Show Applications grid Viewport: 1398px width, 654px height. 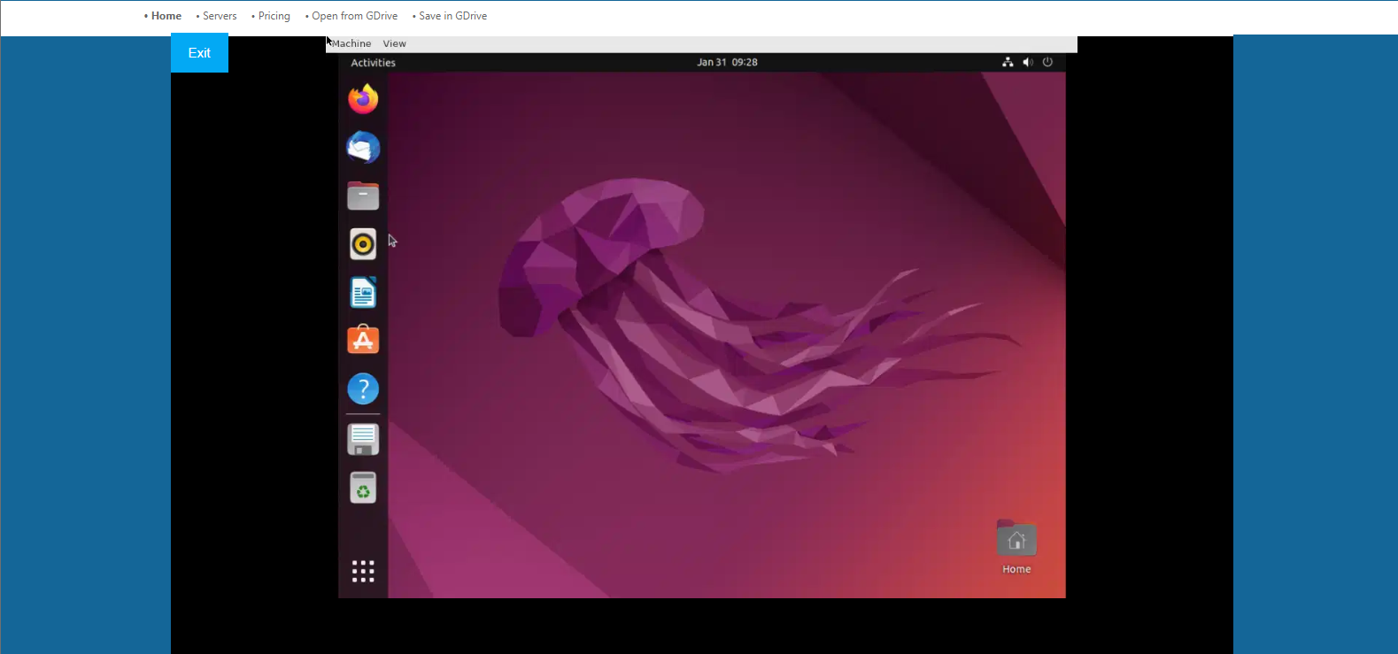click(x=363, y=571)
